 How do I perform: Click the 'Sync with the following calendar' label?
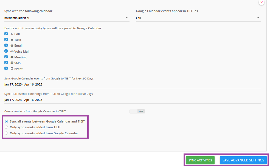(28, 11)
